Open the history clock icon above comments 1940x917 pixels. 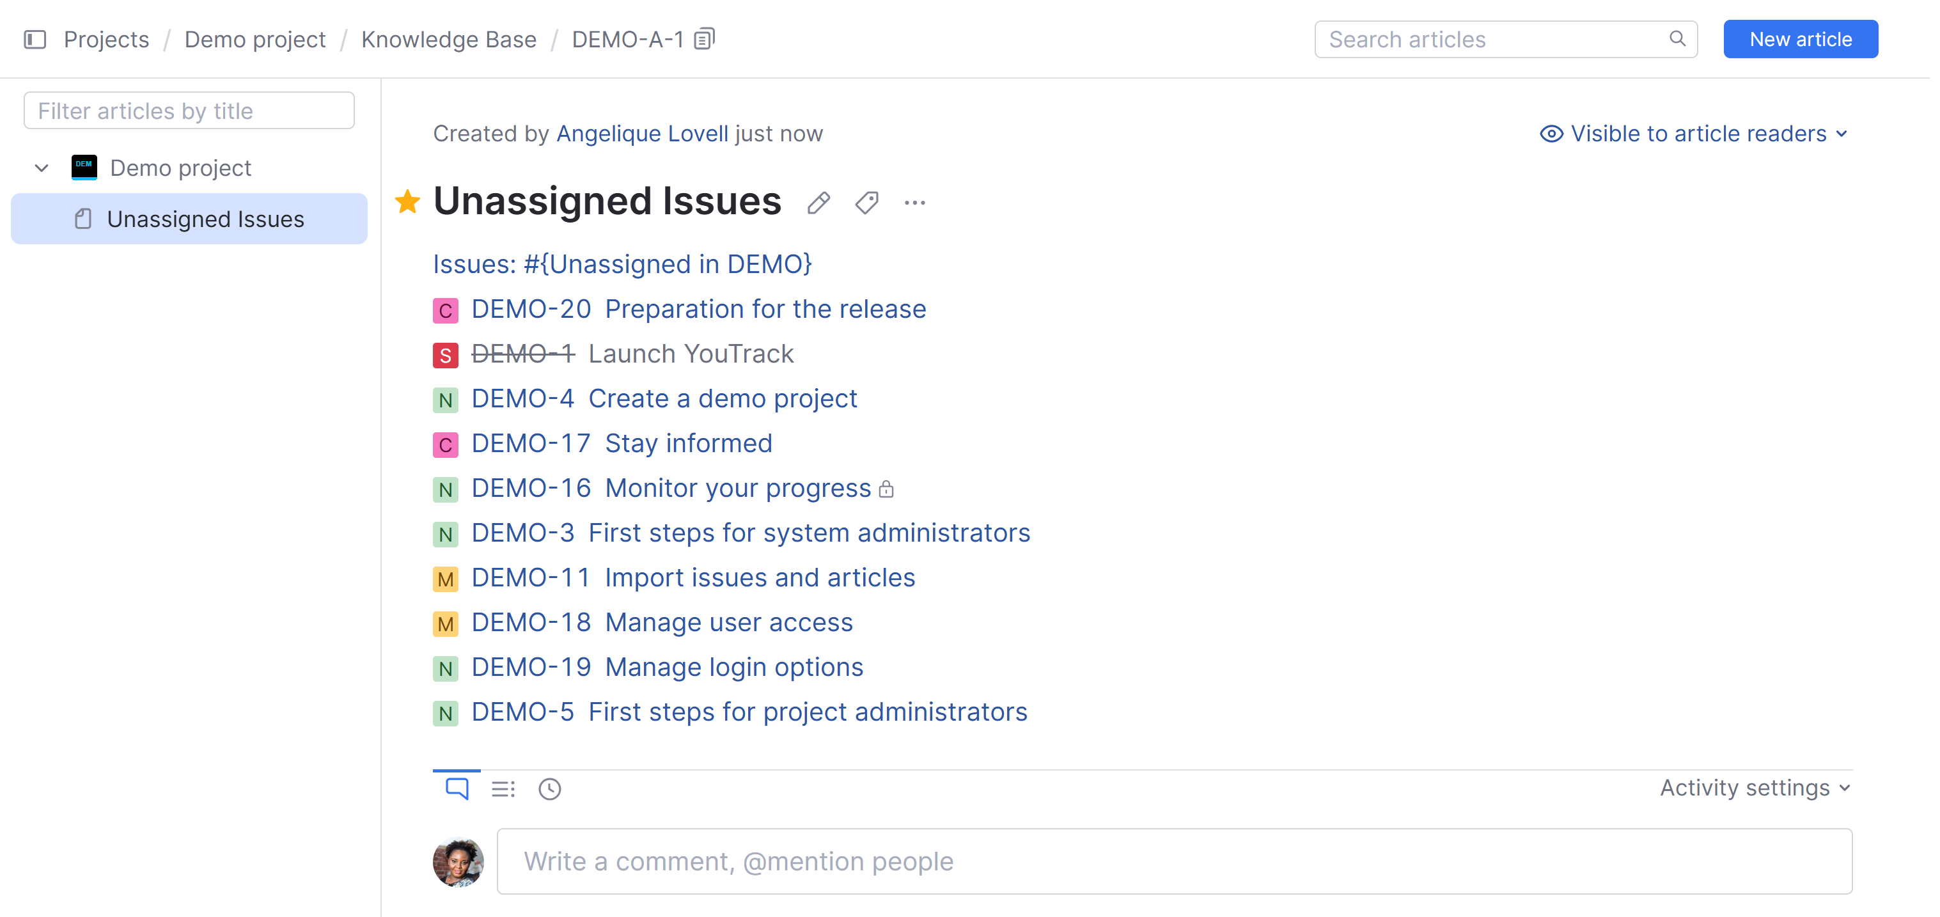tap(549, 788)
